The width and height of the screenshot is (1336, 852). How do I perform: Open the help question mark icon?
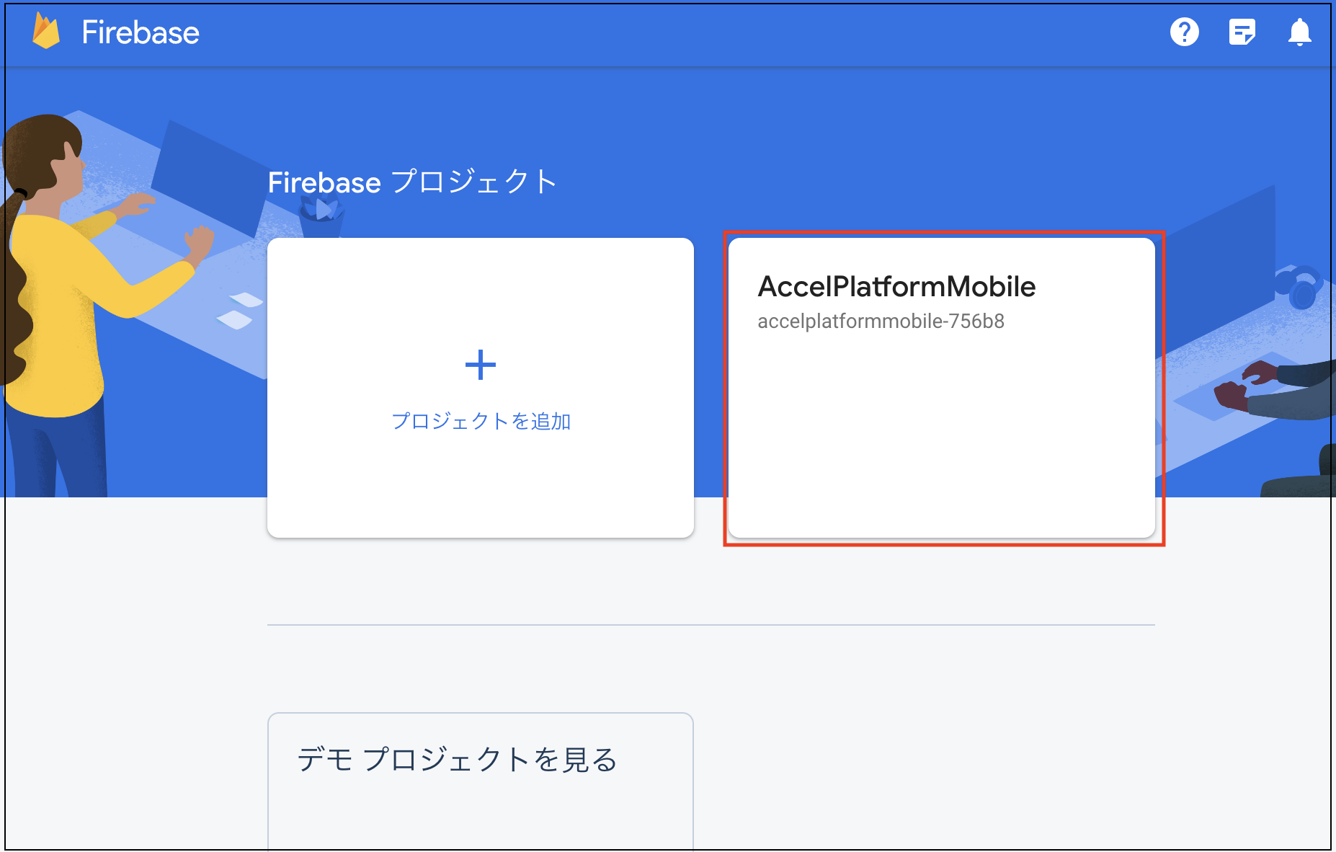pos(1184,32)
